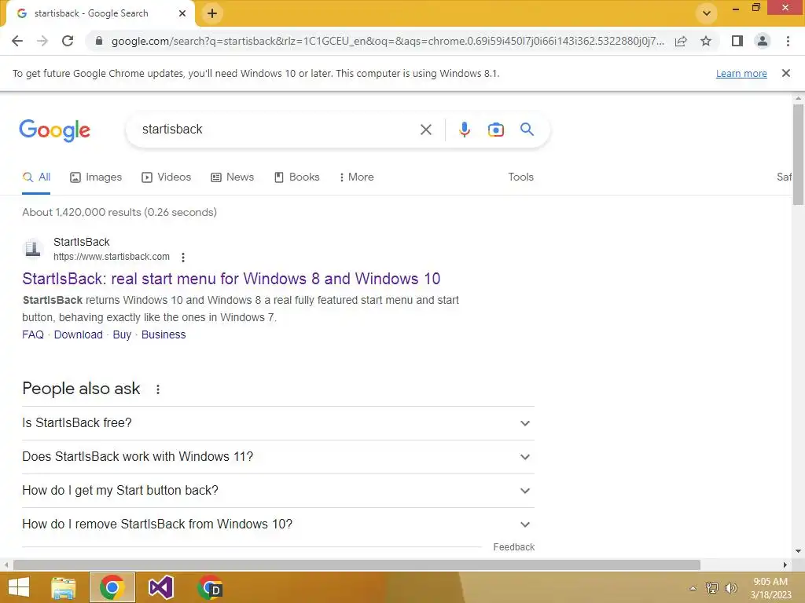Submit search with magnifier icon
The image size is (805, 603).
click(x=527, y=130)
